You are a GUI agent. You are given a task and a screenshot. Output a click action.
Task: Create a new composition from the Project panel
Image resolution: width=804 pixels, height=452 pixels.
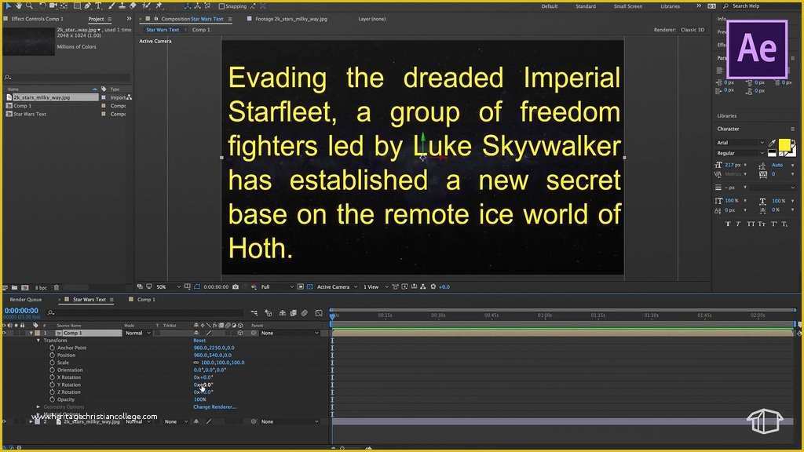click(24, 288)
